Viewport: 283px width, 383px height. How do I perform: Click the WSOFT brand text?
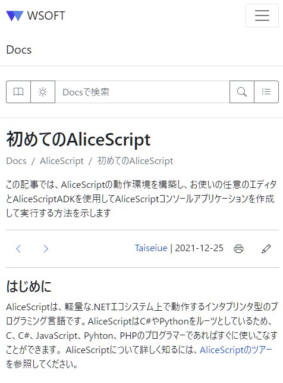tap(46, 16)
